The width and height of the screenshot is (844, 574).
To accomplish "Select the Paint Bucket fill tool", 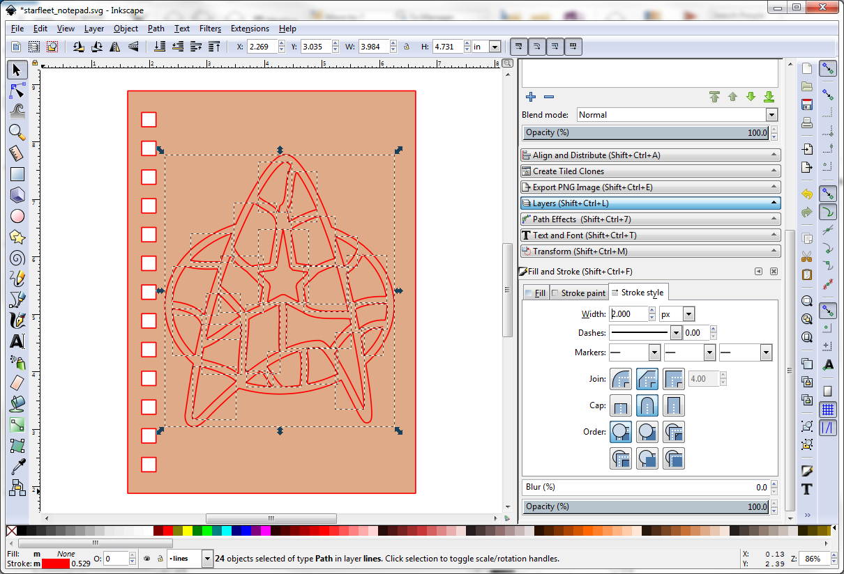I will tap(17, 404).
